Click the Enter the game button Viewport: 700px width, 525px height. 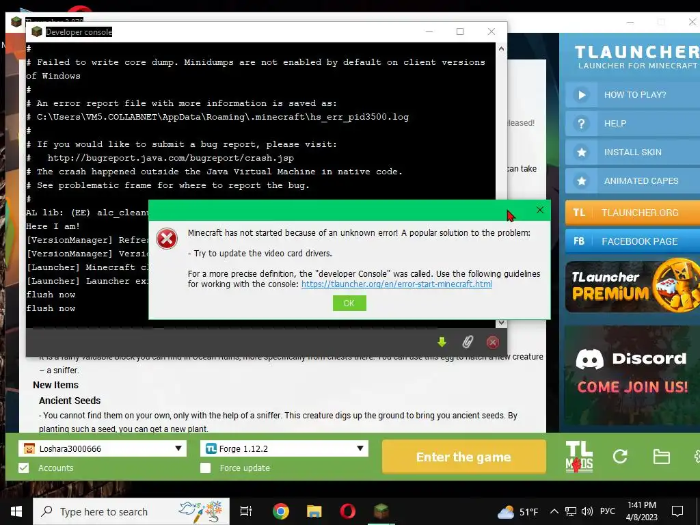pos(464,457)
